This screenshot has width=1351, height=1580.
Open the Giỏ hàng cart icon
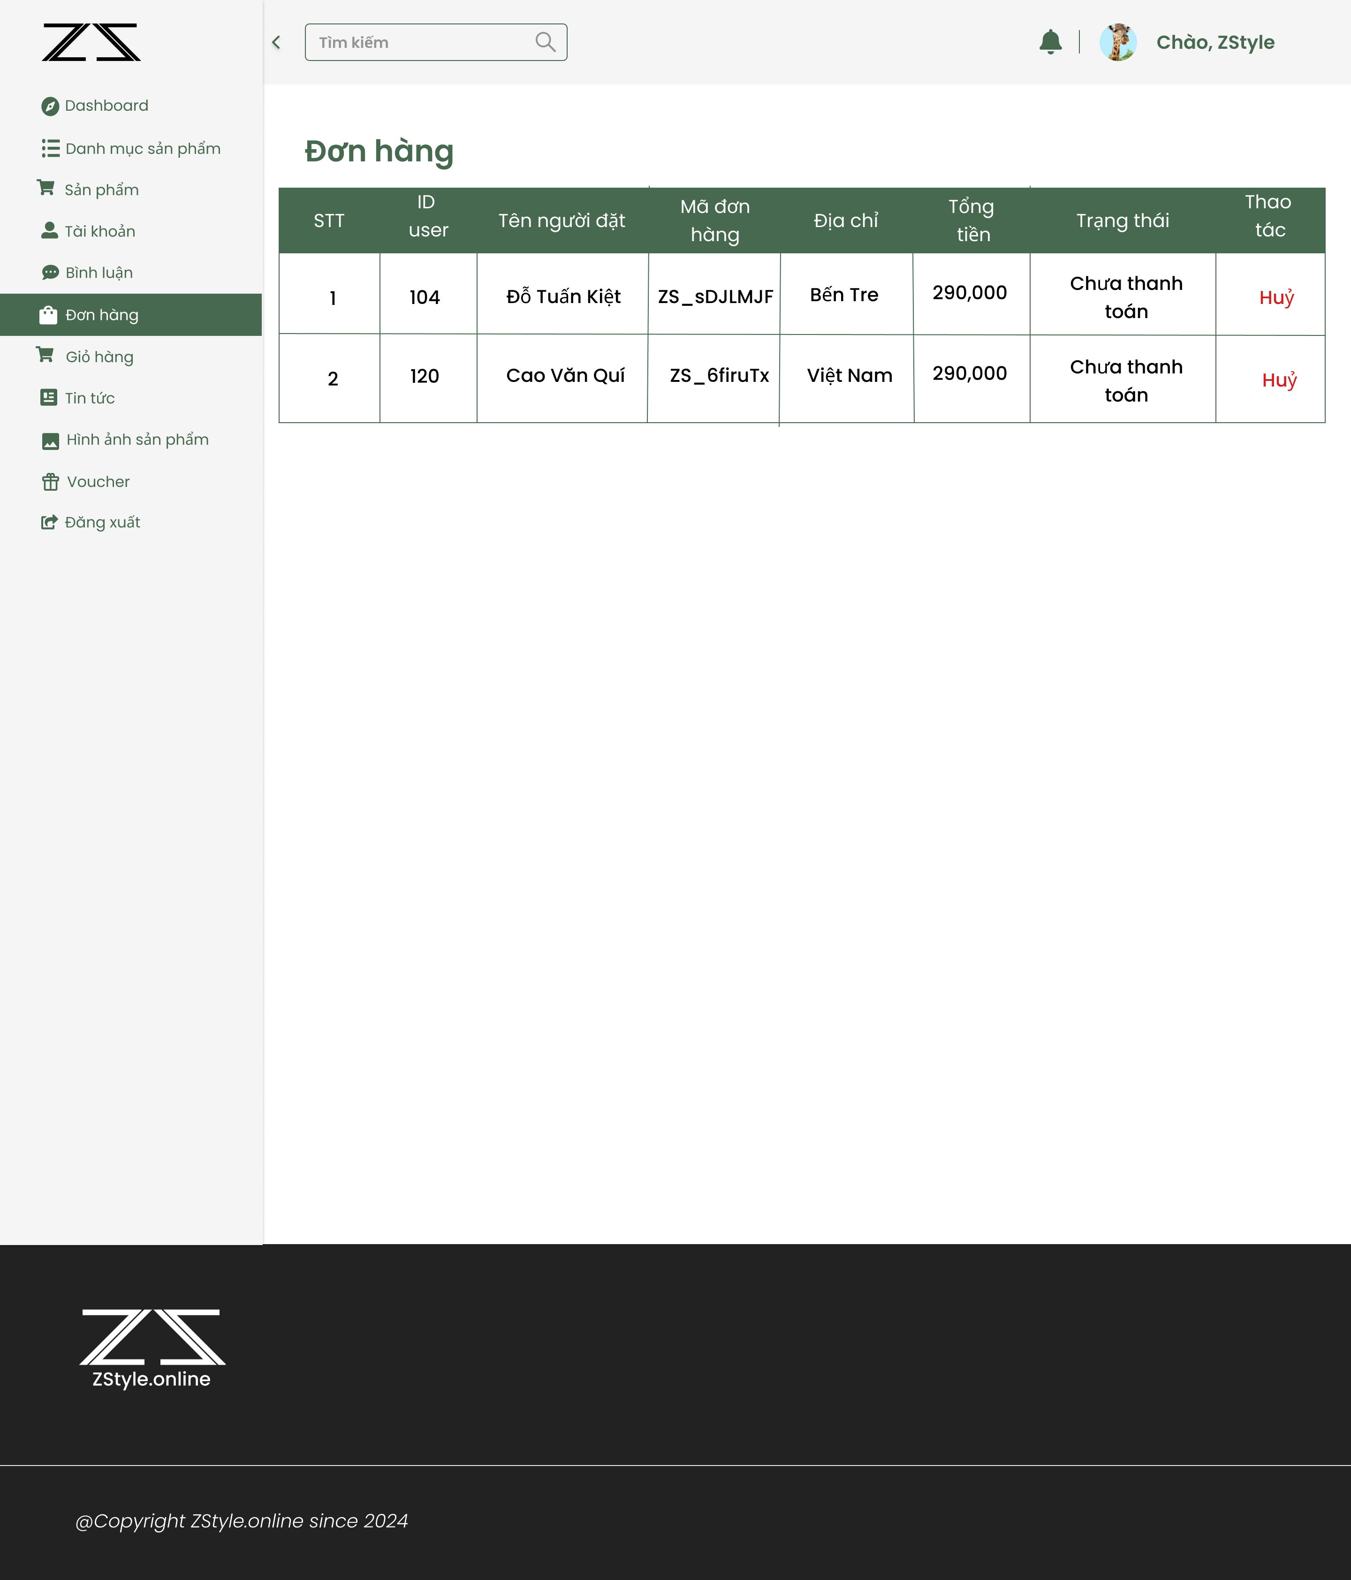(46, 355)
